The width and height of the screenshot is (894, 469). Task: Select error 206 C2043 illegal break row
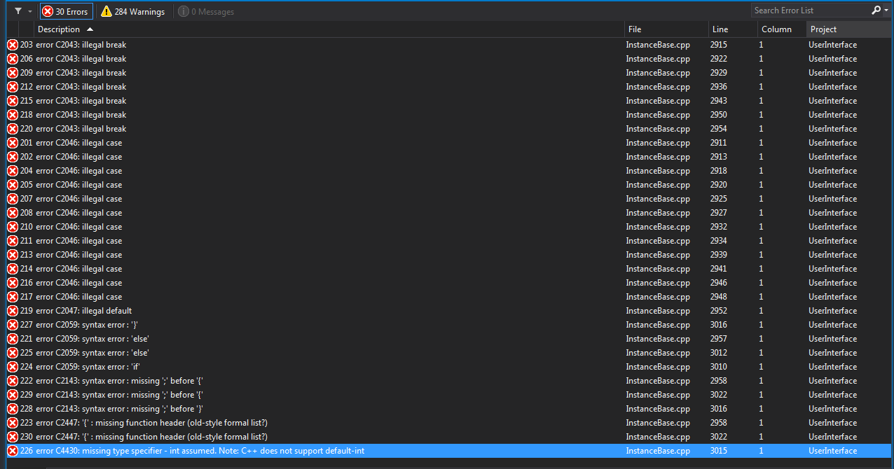tap(448, 59)
